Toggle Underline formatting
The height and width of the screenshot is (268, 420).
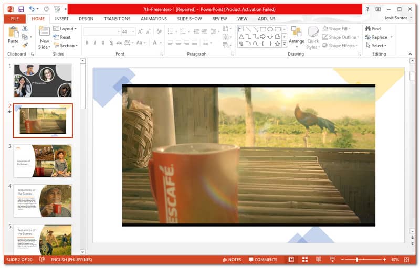(x=103, y=43)
